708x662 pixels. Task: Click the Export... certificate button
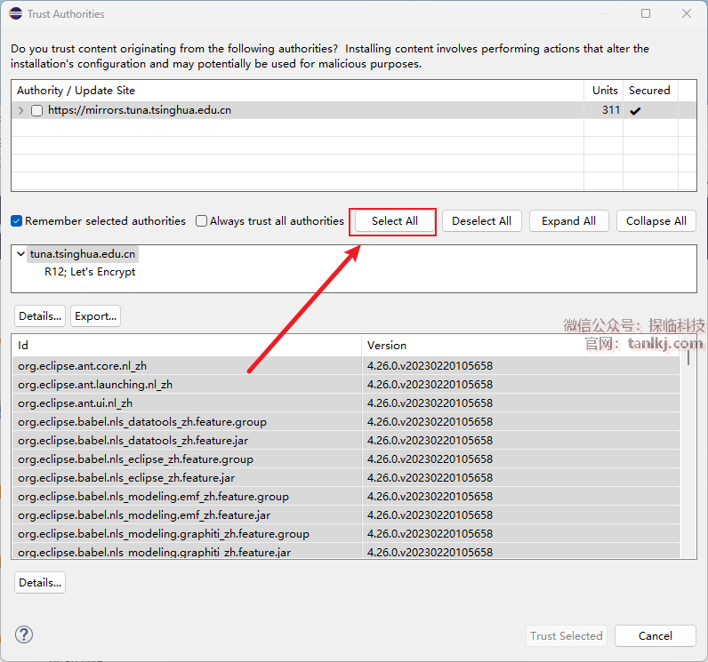(95, 315)
